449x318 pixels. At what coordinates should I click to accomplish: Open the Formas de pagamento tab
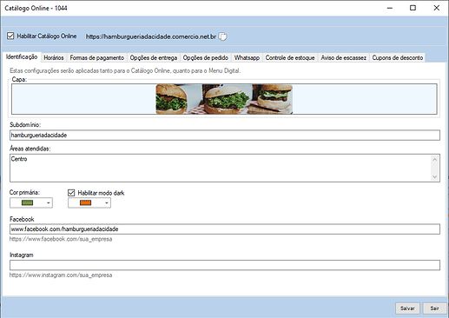coord(97,57)
